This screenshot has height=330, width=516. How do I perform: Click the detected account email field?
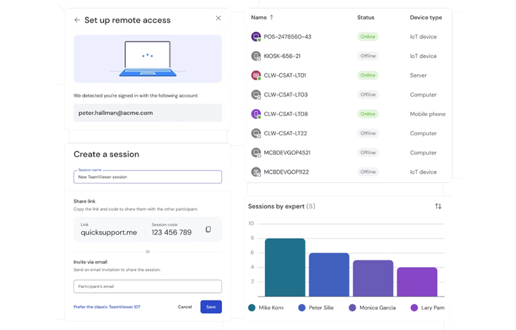pos(148,113)
